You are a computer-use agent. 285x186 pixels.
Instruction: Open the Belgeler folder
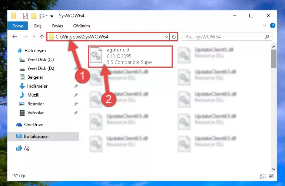(x=32, y=77)
